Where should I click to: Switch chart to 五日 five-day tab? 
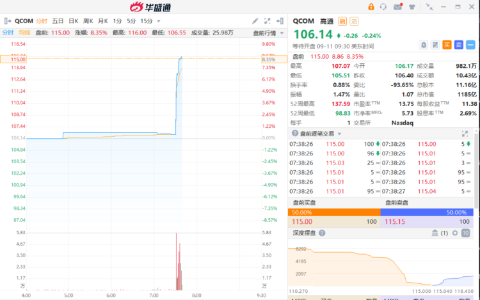58,21
